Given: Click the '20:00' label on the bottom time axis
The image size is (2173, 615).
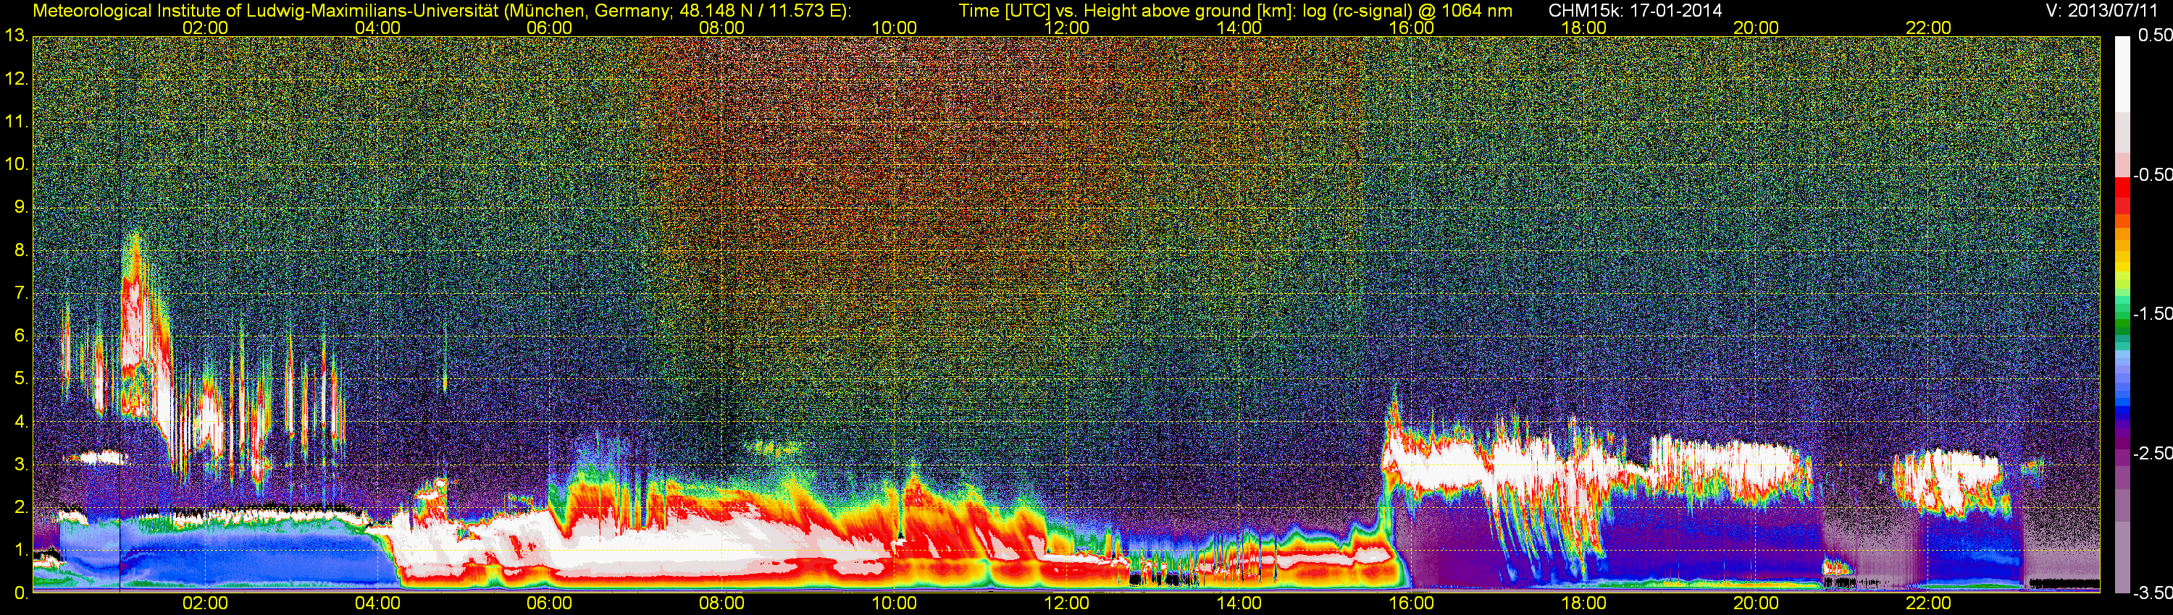Looking at the screenshot, I should coord(1757,603).
